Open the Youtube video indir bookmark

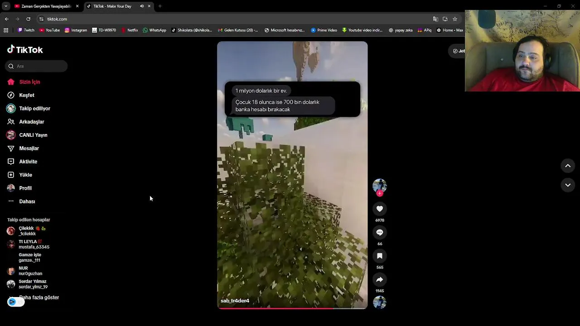[x=362, y=30]
